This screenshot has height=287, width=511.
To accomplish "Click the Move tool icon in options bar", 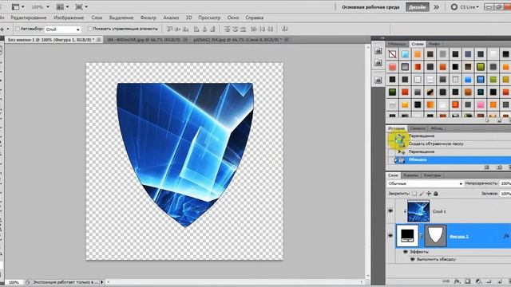I will coord(2,29).
